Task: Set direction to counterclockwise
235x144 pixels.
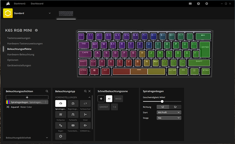Action: point(163,107)
